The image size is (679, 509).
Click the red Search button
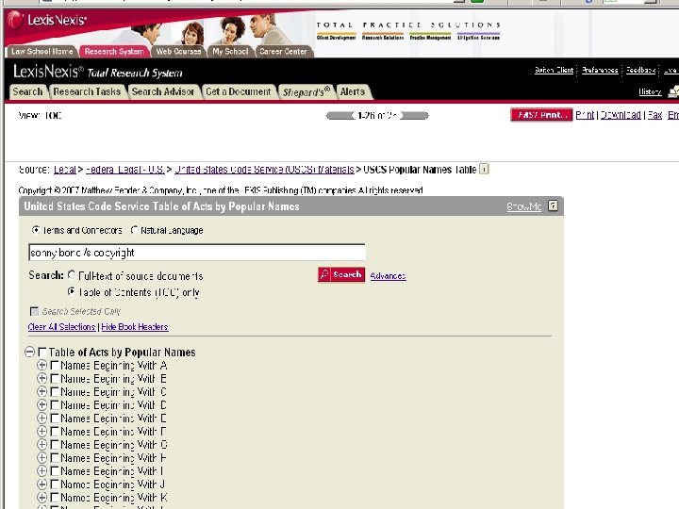pyautogui.click(x=341, y=274)
